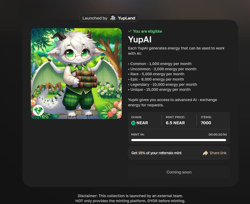Image resolution: width=250 pixels, height=204 pixels.
Task: Click the green eligibility checkmark
Action: point(130,31)
